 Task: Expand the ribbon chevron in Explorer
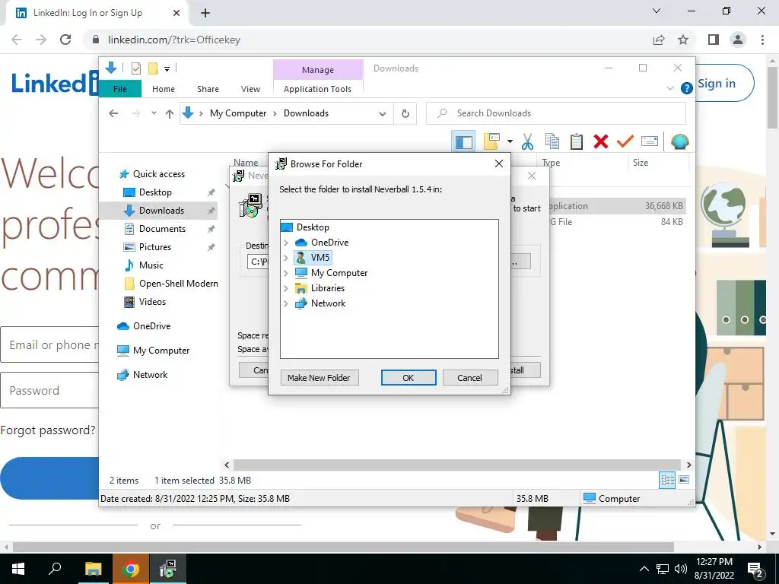coord(669,88)
